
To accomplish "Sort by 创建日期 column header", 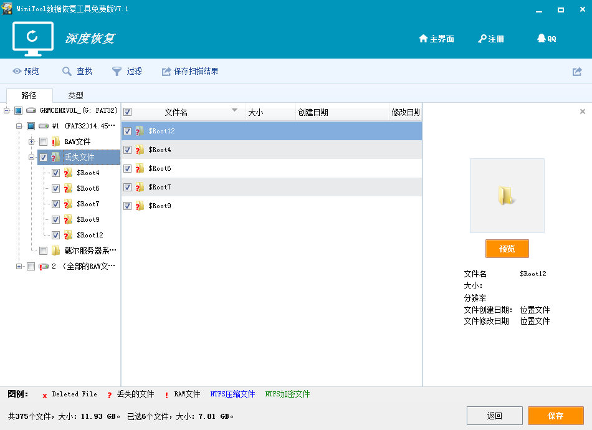I will point(343,112).
